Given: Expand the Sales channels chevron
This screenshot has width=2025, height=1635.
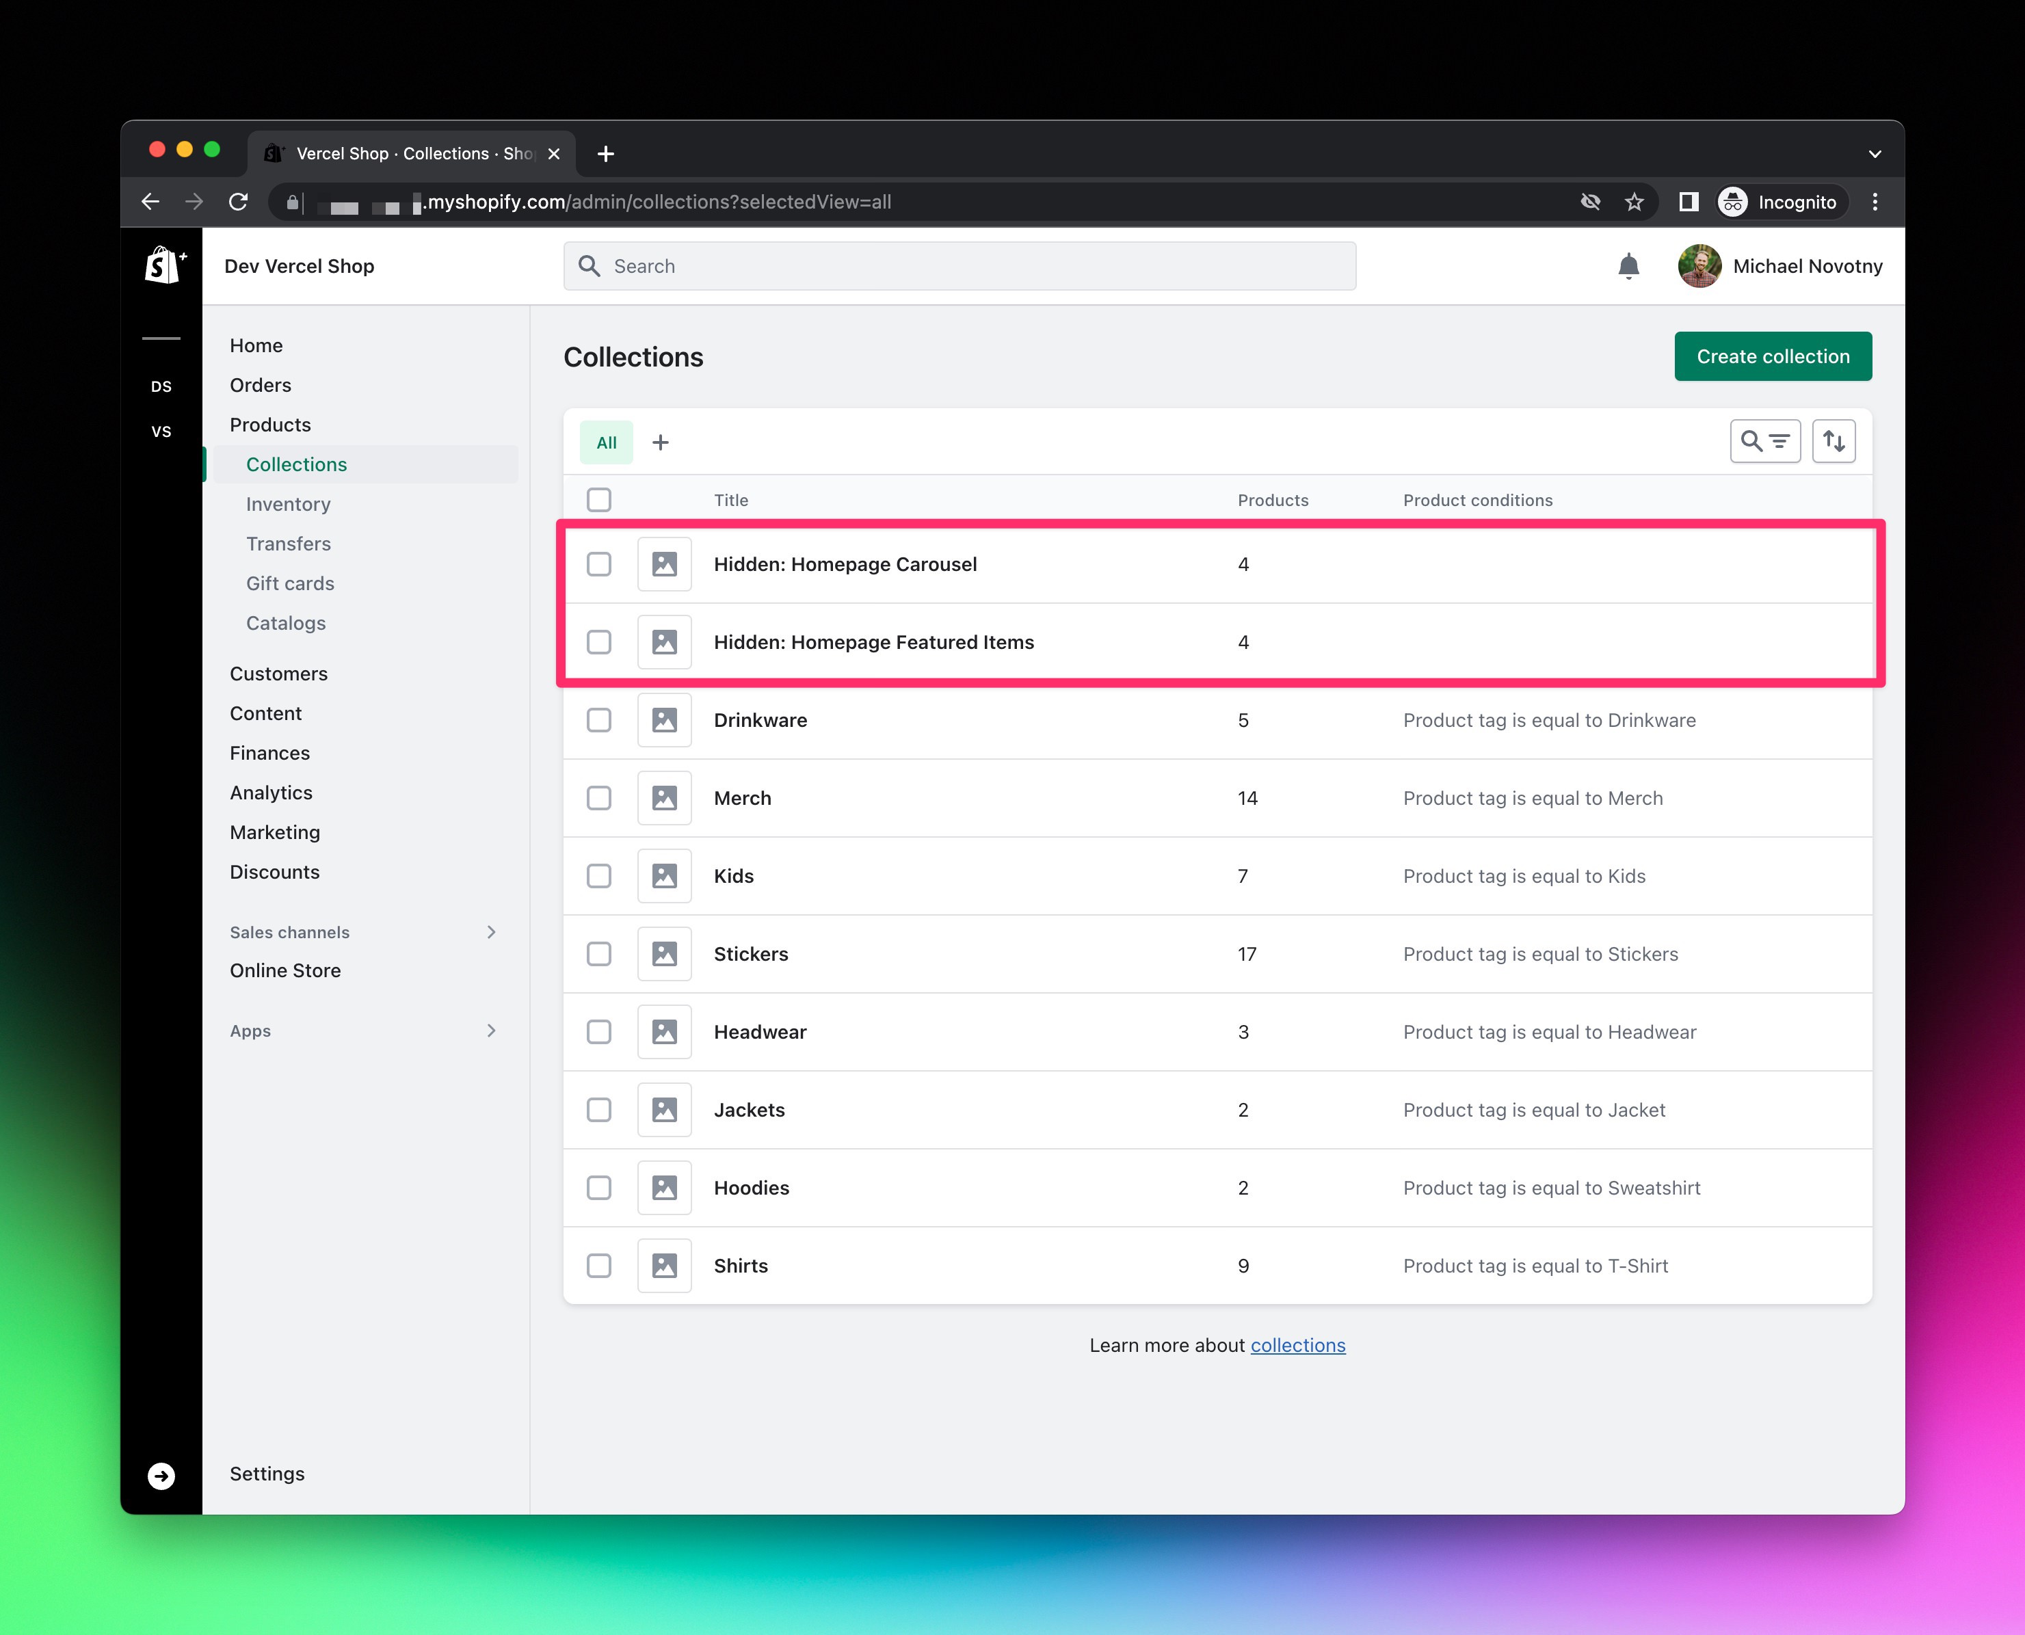Looking at the screenshot, I should [491, 933].
